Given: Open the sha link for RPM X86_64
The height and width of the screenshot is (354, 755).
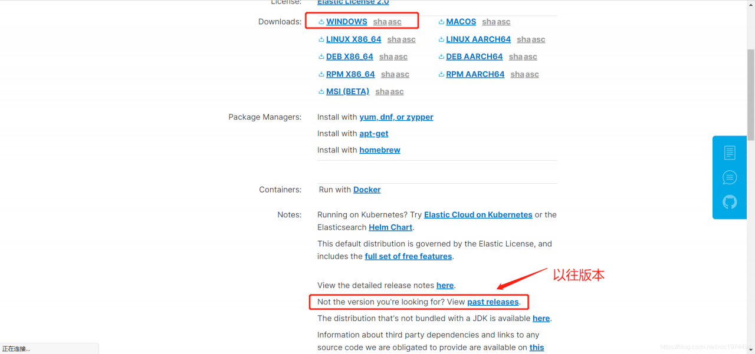Looking at the screenshot, I should 388,74.
